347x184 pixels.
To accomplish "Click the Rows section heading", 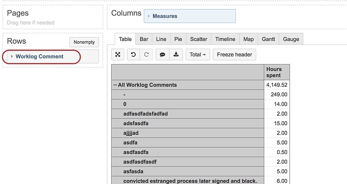I will (17, 41).
